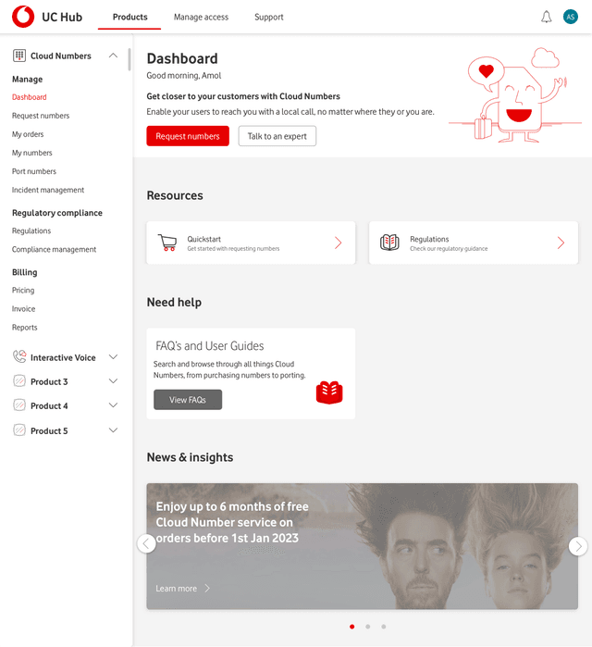The image size is (592, 647).
Task: Click the red Request numbers button
Action: pyautogui.click(x=188, y=136)
